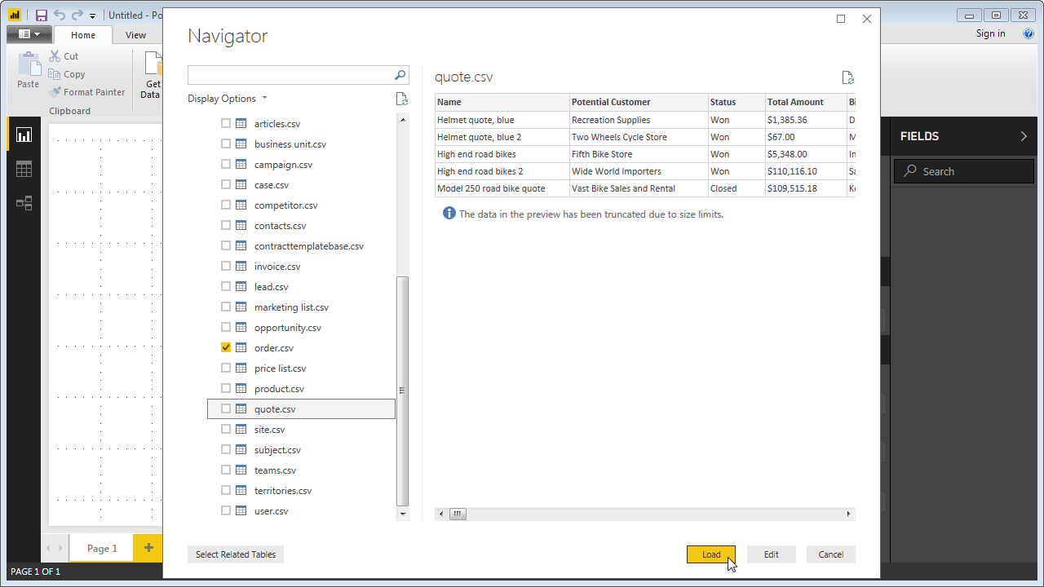Collapse the Fields pane with its chevron
This screenshot has width=1044, height=587.
[x=1024, y=136]
